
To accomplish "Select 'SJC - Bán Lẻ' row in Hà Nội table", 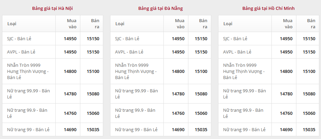I will 22,38.
